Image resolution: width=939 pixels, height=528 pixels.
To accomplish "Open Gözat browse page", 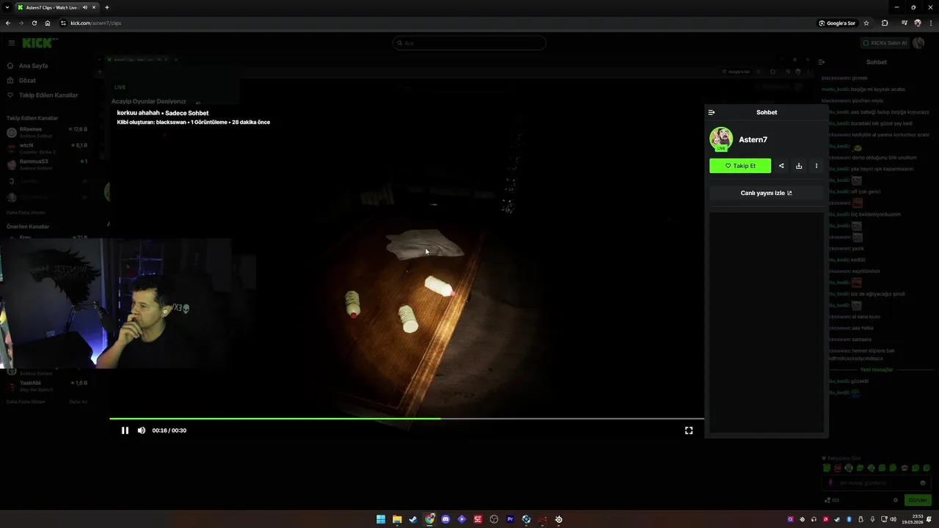I will point(27,81).
